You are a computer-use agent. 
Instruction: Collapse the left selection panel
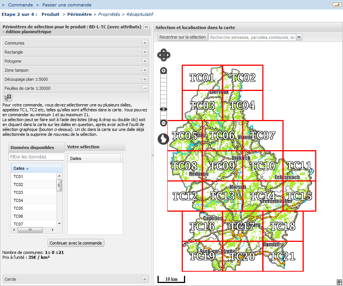pos(146,27)
